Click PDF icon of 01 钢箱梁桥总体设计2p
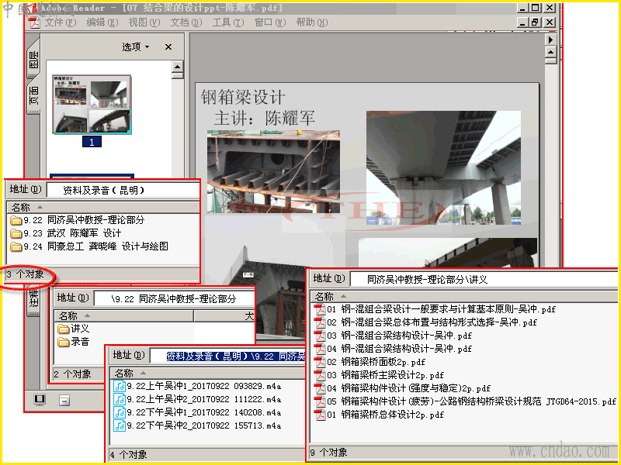The width and height of the screenshot is (621, 465). [x=320, y=415]
